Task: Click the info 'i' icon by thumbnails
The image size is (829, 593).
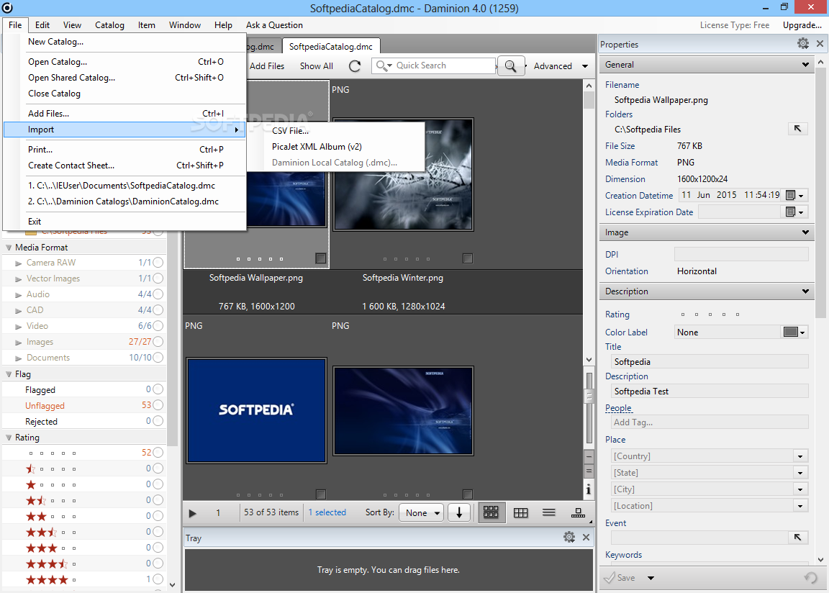Action: coord(589,489)
